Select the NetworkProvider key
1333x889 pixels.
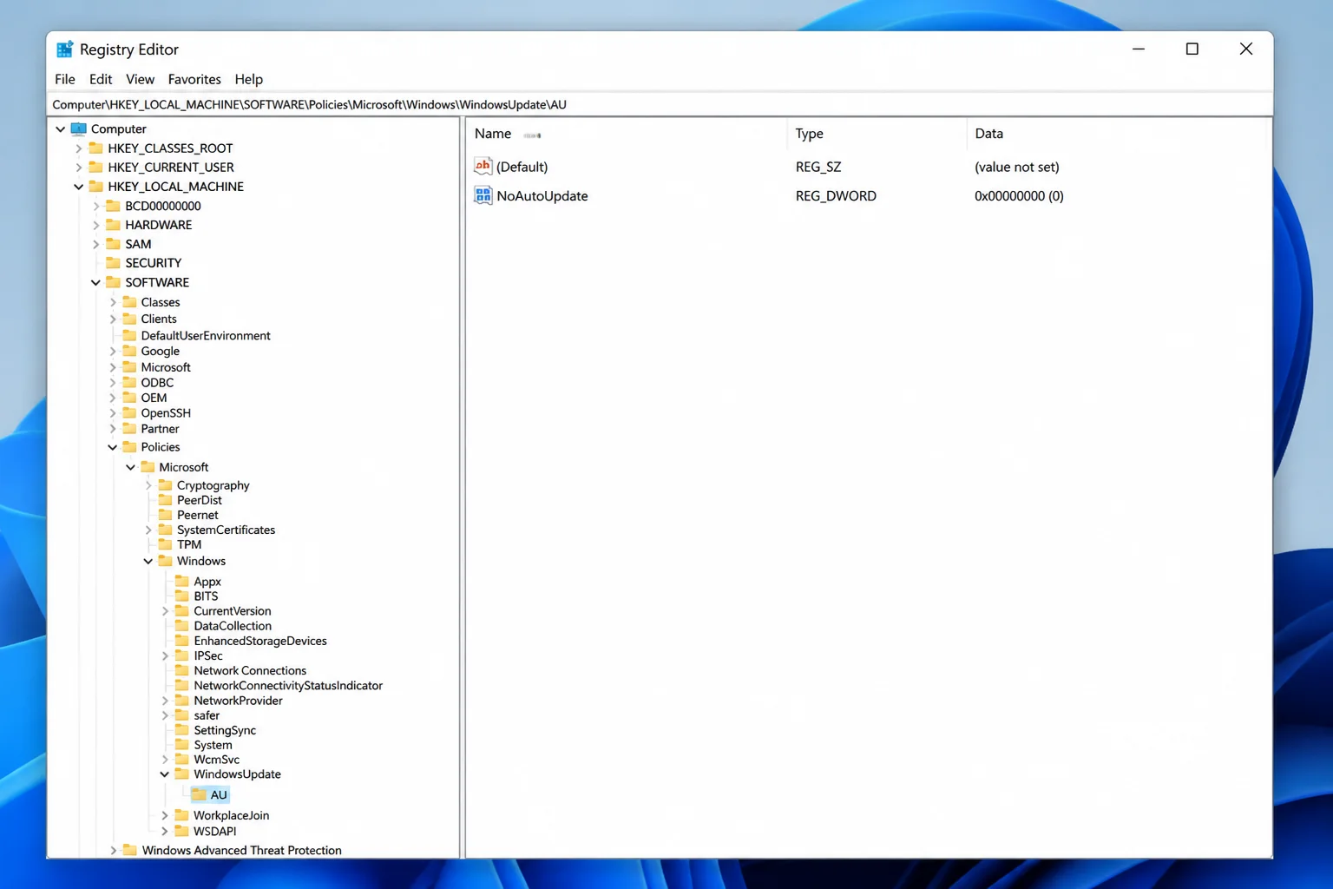(238, 701)
